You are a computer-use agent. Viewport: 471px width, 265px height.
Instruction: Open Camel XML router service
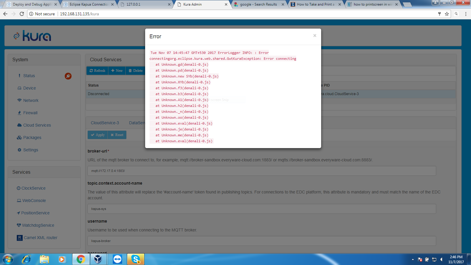(41, 238)
